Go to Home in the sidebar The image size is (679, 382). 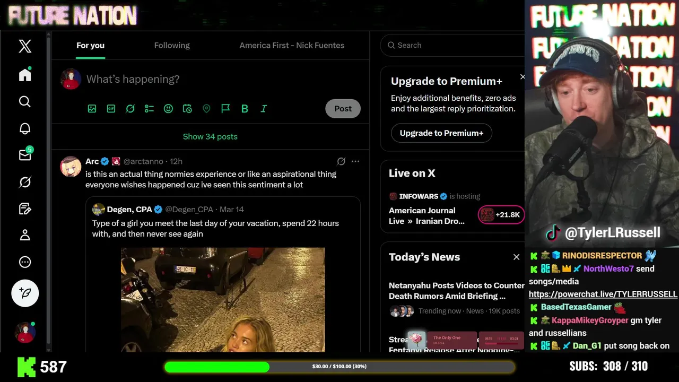25,75
